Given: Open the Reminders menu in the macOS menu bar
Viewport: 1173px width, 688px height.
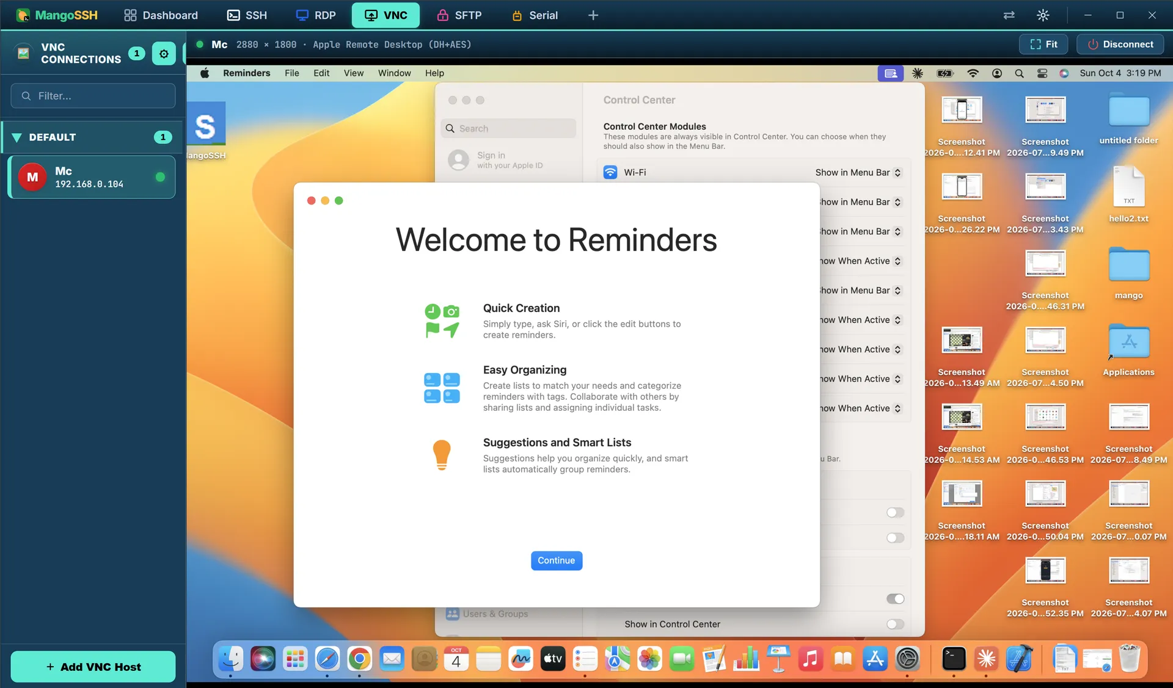Looking at the screenshot, I should pyautogui.click(x=246, y=73).
